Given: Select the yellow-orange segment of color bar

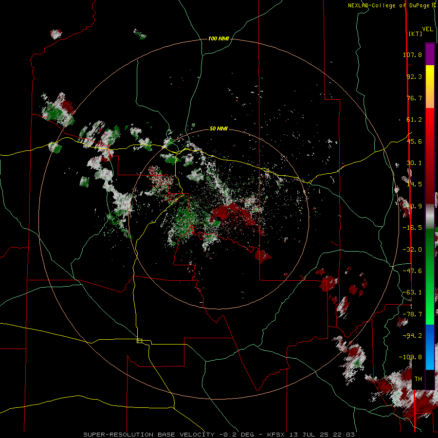Looking at the screenshot, I should pyautogui.click(x=430, y=87).
